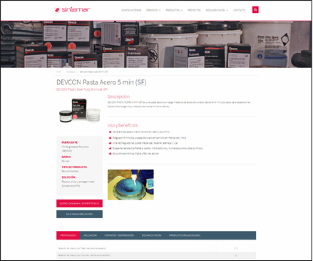Open the Documentación dropdown menu

(x=217, y=10)
